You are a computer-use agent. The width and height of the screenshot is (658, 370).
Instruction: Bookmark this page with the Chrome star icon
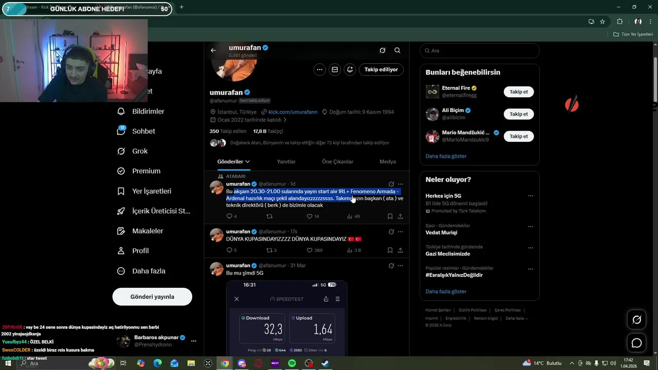tap(602, 22)
